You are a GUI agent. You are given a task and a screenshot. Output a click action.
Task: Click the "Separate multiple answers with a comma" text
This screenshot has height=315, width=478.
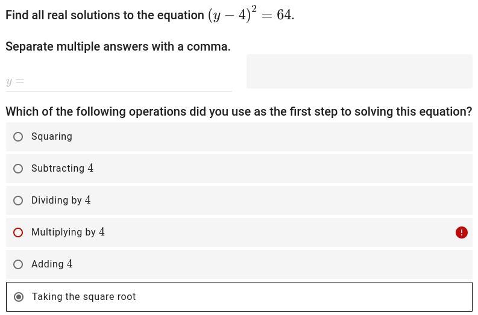tap(118, 46)
